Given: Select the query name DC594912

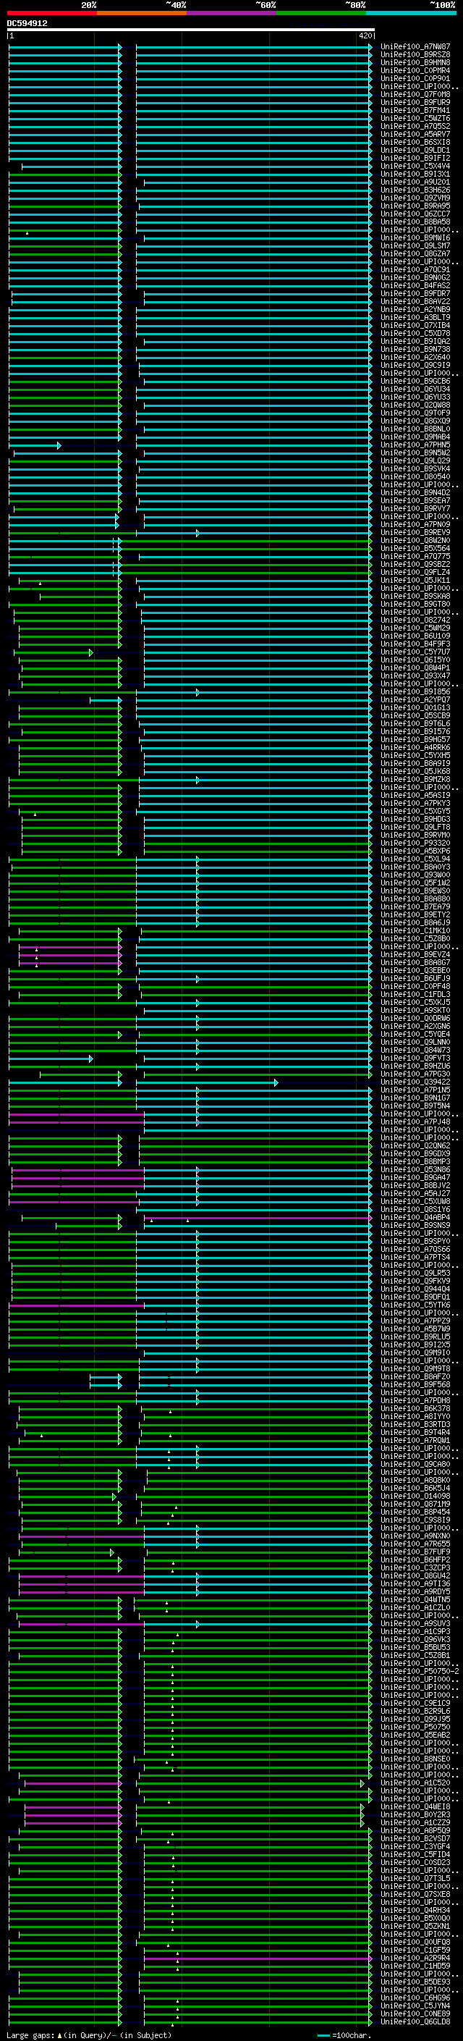Looking at the screenshot, I should [x=27, y=23].
